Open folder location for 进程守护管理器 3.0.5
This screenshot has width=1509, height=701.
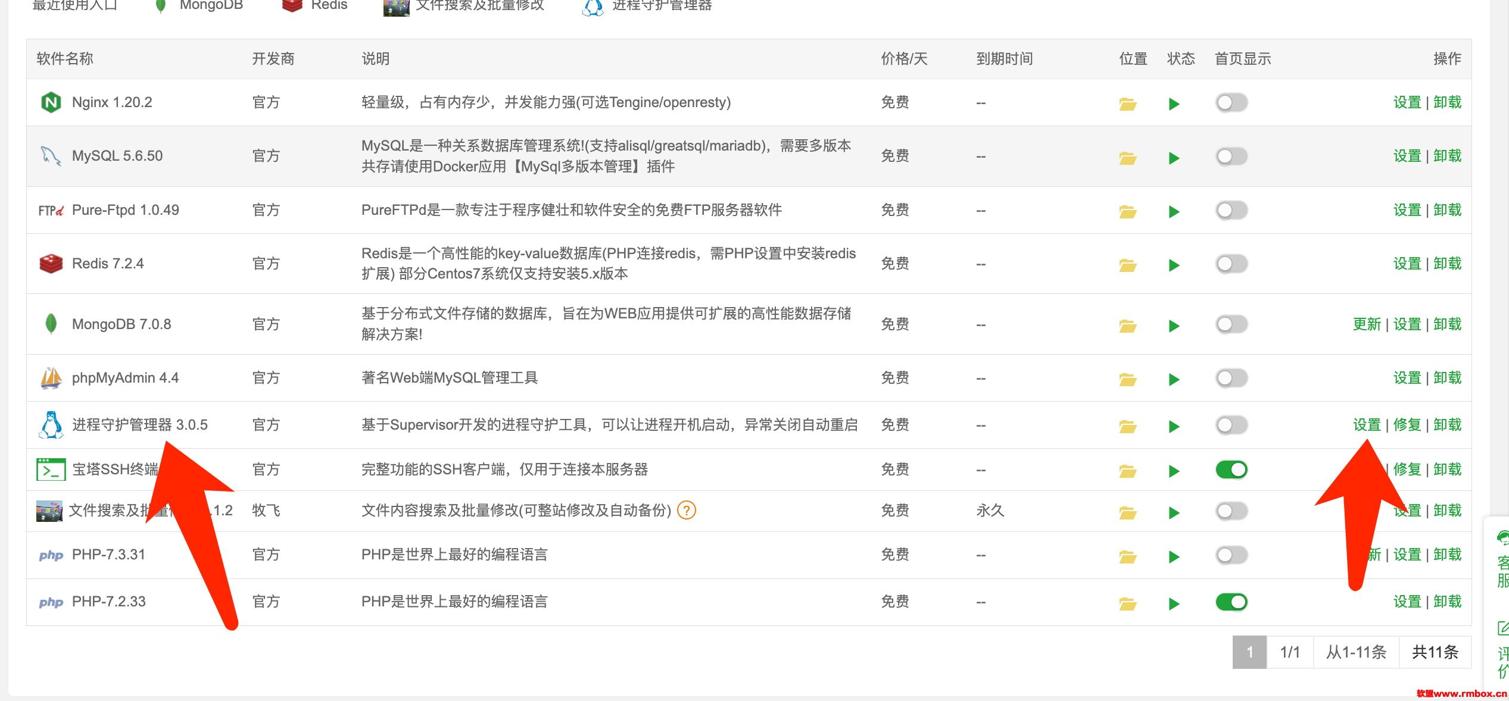tap(1128, 427)
